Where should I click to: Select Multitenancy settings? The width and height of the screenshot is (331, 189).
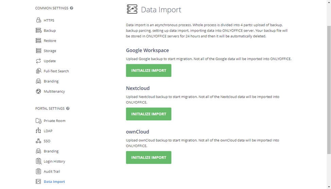click(x=54, y=91)
